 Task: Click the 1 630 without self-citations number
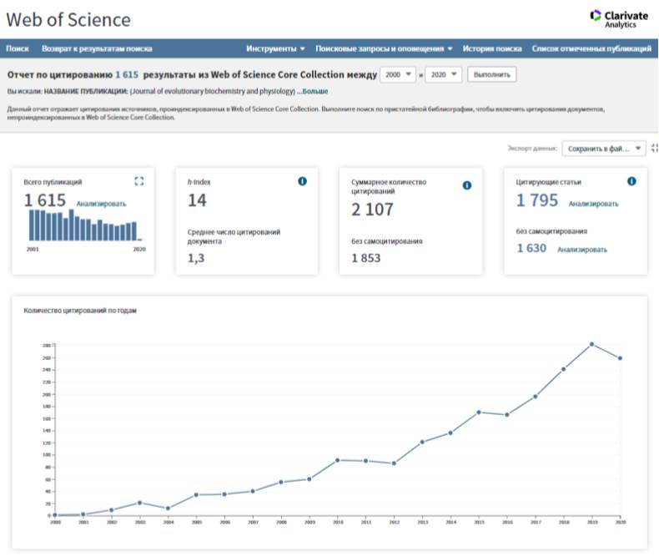(531, 248)
